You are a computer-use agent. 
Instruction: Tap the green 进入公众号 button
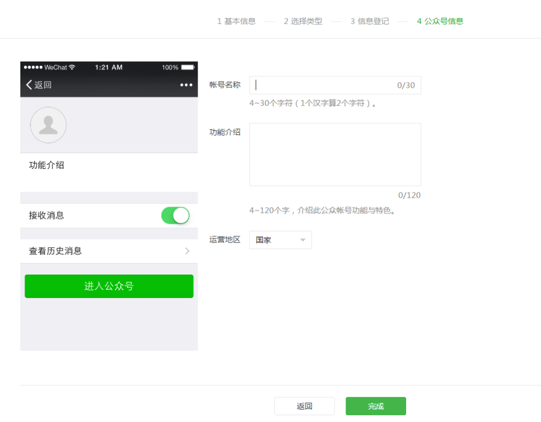point(109,286)
